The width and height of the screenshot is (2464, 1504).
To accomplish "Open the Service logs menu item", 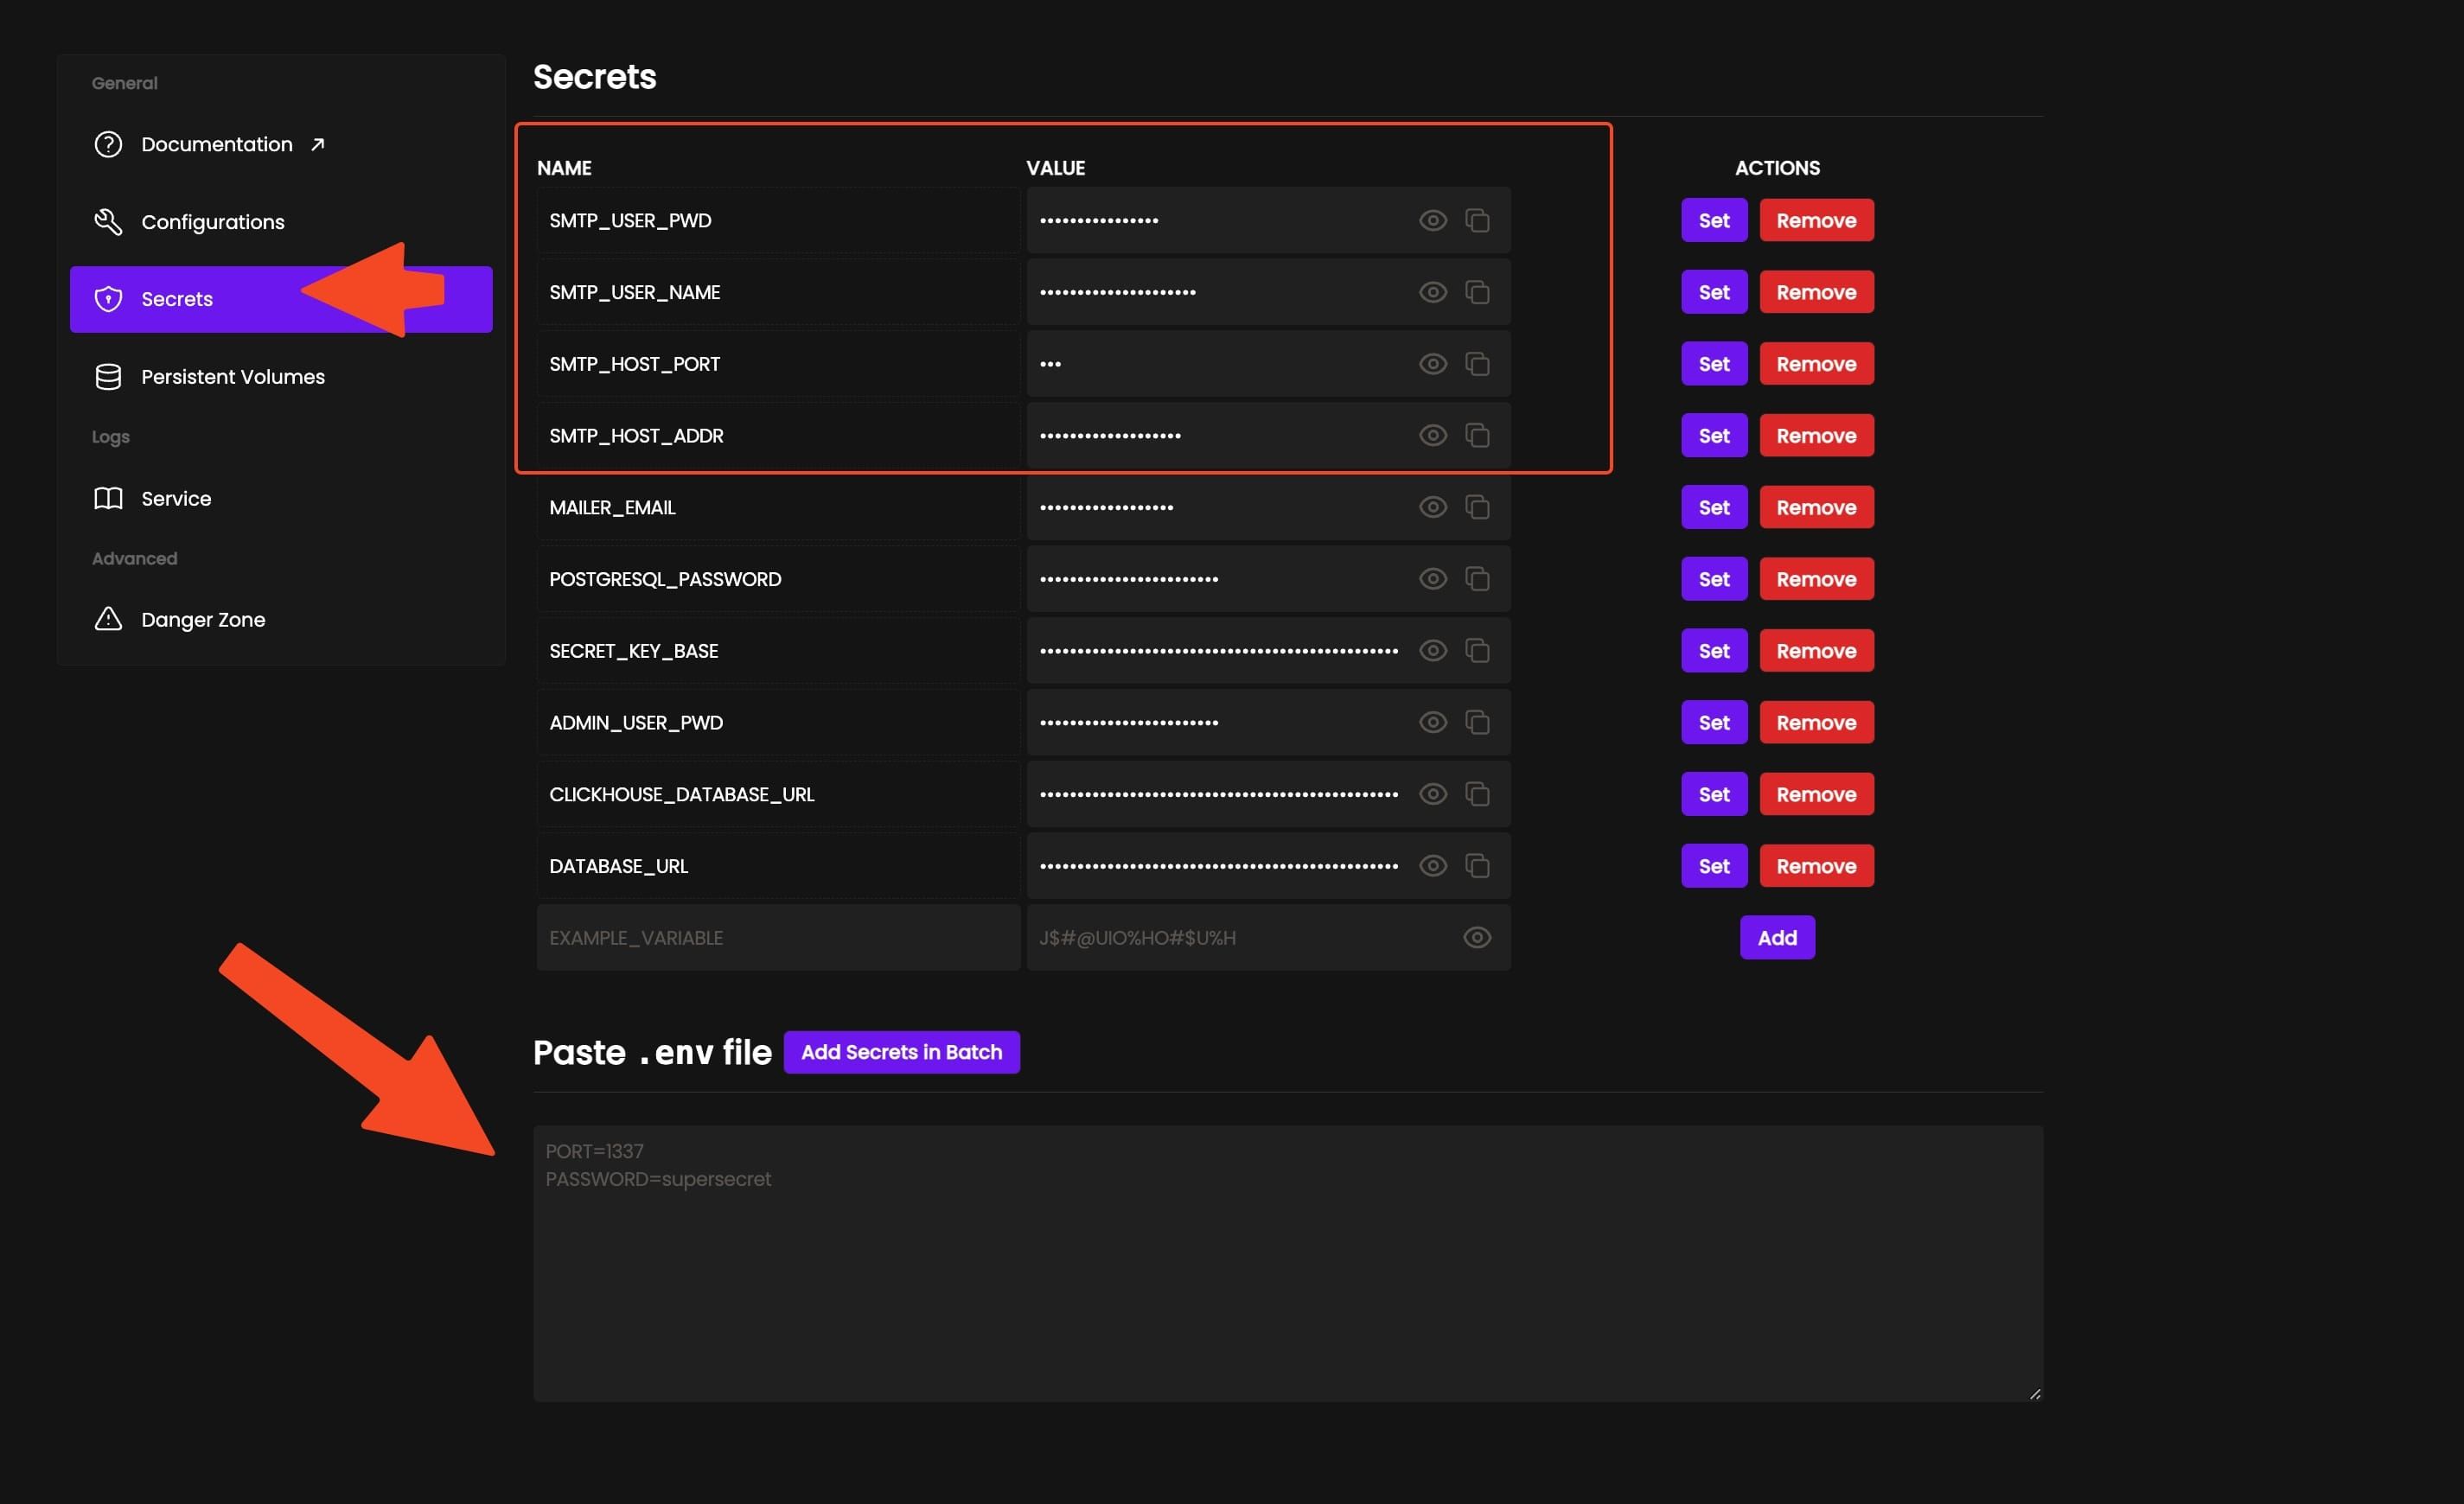I will pyautogui.click(x=176, y=498).
